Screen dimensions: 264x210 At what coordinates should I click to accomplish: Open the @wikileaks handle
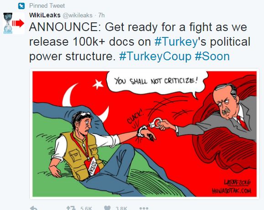(x=78, y=16)
